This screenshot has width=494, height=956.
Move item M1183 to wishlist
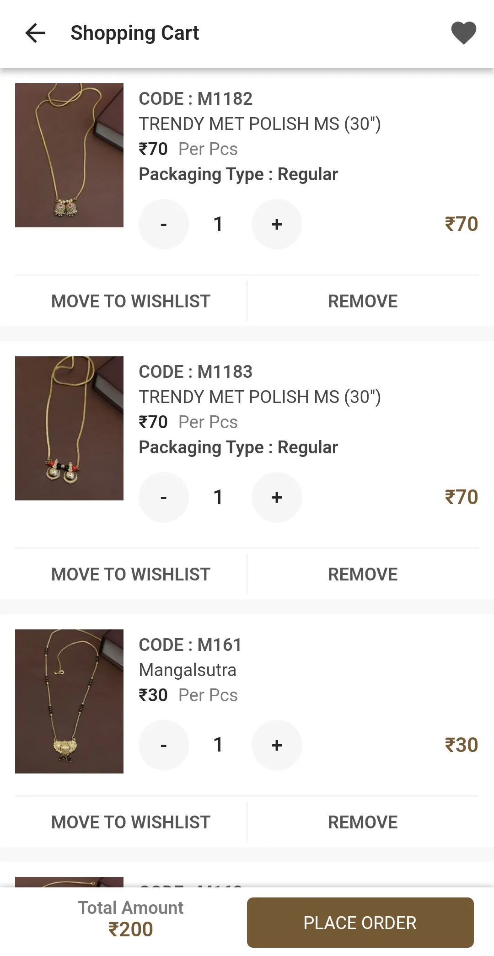(131, 574)
